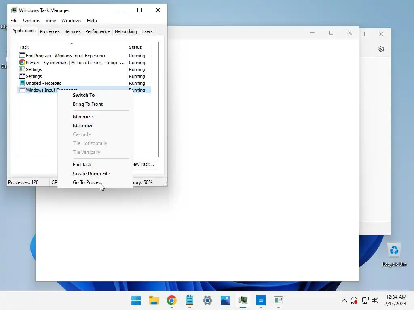Sort by the Status column header
Viewport: 414px width, 310px height.
(x=139, y=47)
